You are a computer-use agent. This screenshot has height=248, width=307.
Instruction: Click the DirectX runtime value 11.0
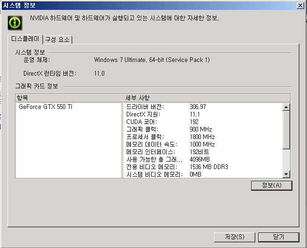coord(99,73)
